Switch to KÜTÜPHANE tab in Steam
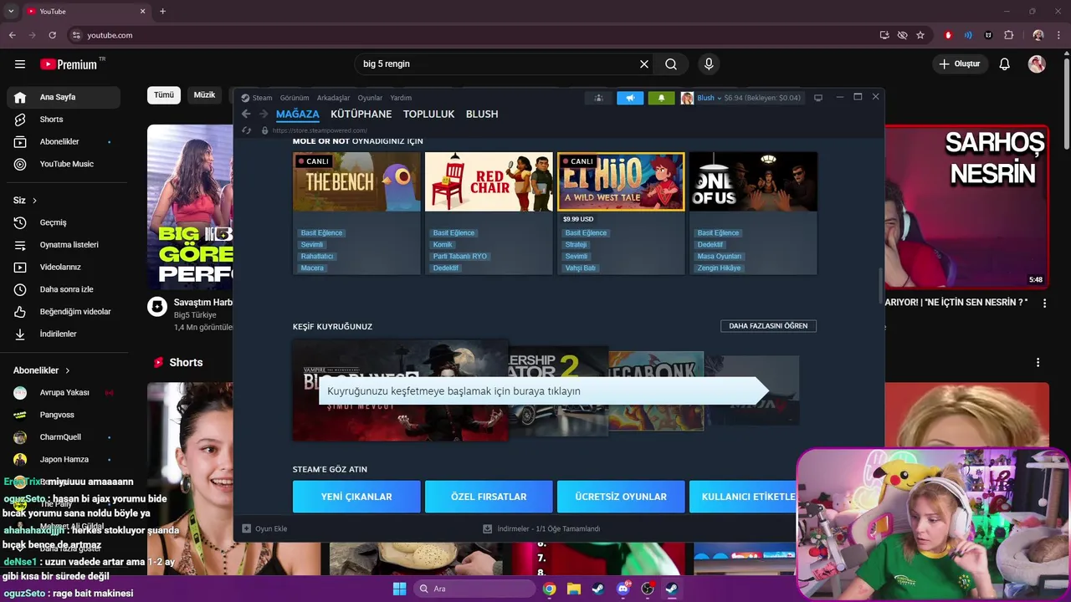1071x602 pixels. pos(361,114)
